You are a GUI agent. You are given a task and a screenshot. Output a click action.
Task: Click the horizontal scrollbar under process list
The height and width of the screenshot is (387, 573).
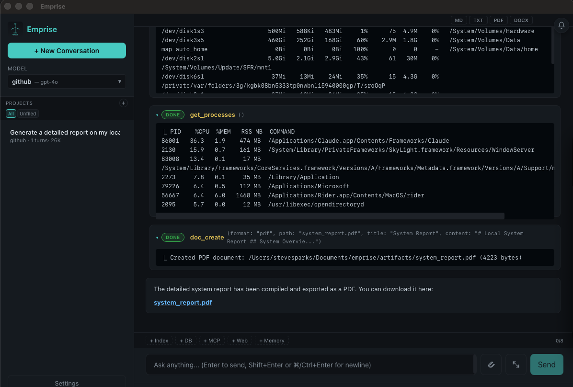330,216
